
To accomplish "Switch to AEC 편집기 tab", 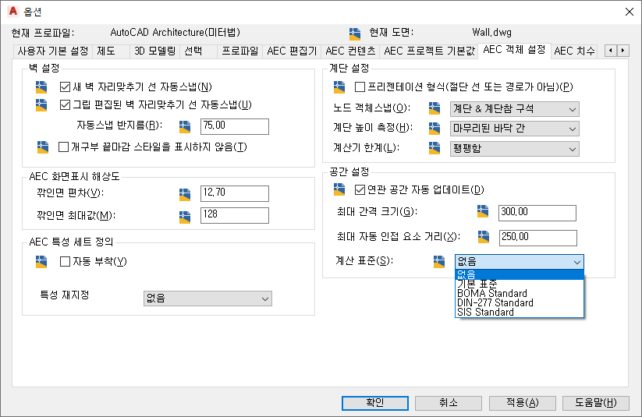I will coord(292,51).
